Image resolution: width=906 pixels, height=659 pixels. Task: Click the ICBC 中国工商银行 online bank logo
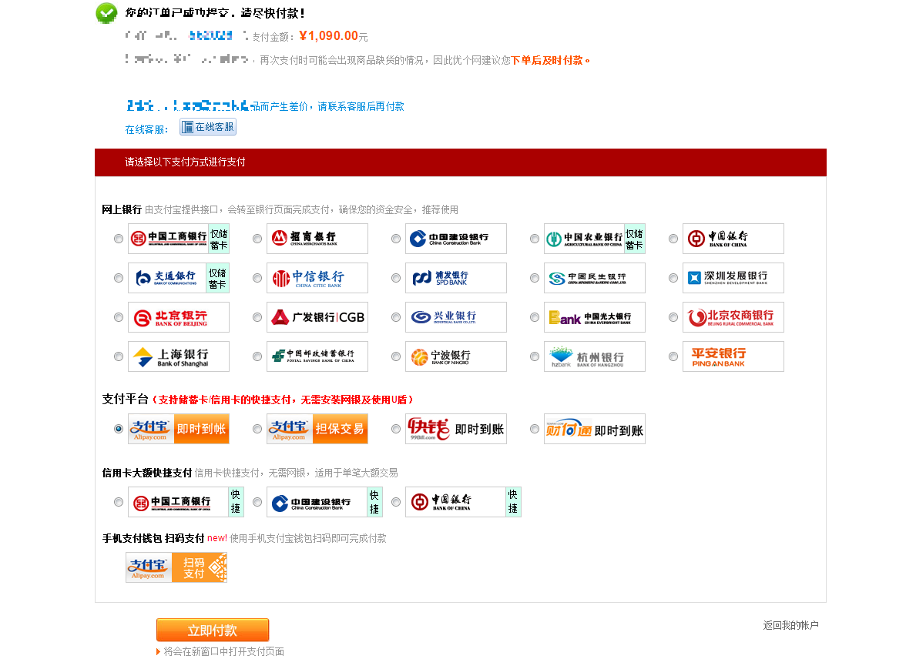point(179,239)
